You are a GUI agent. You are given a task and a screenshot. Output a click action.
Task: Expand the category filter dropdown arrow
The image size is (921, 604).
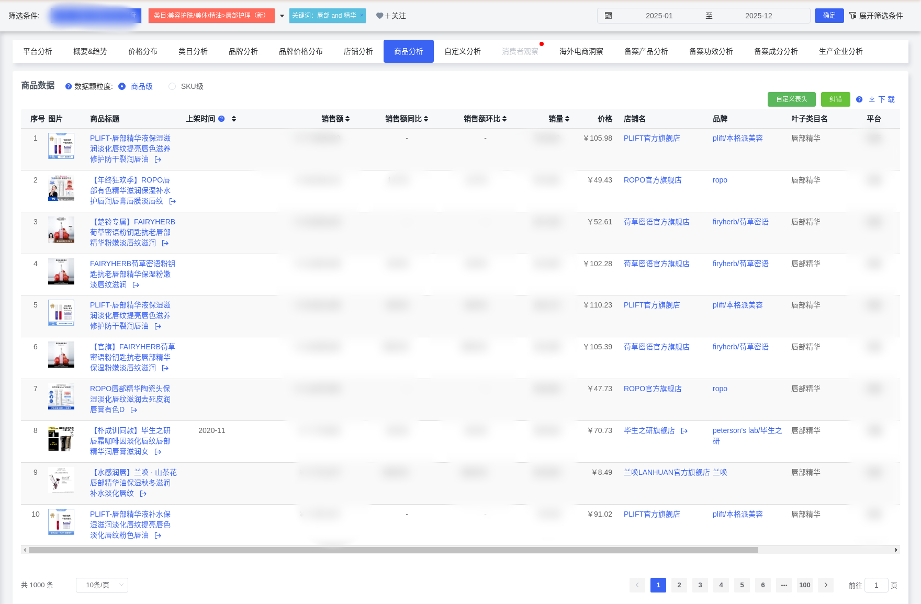coord(282,16)
